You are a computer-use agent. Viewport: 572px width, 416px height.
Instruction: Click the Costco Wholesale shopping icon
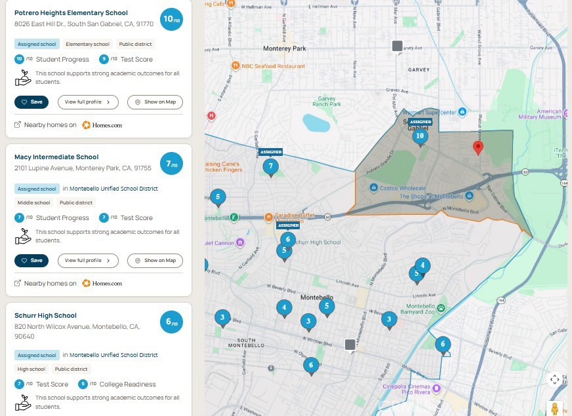click(373, 187)
